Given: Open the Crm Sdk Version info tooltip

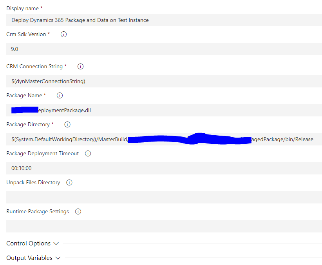Looking at the screenshot, I should (63, 34).
